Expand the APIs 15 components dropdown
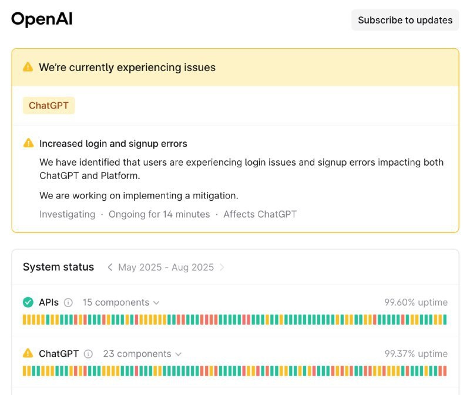 tap(120, 302)
